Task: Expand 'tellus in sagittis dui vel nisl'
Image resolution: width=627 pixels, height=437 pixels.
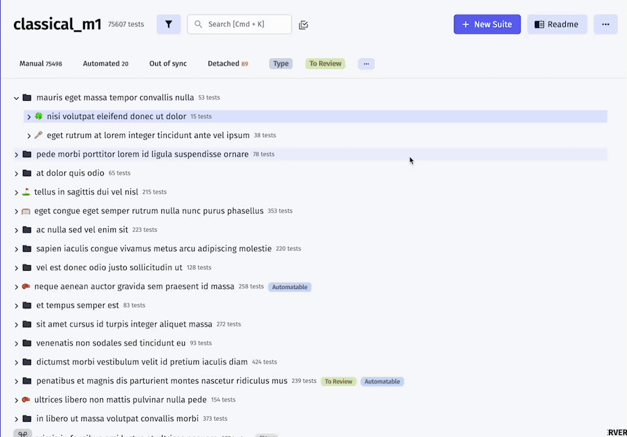Action: click(16, 192)
